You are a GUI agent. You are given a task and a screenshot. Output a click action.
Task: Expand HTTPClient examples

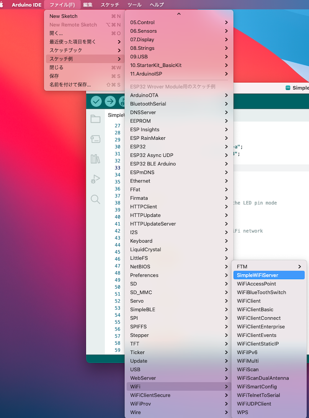click(179, 207)
